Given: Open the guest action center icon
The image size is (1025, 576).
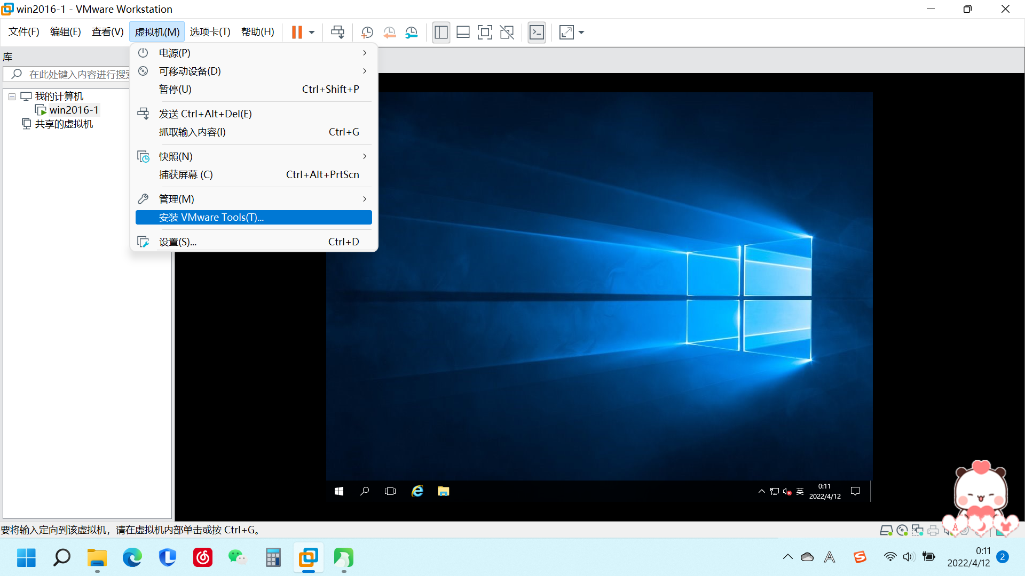Looking at the screenshot, I should 855,491.
